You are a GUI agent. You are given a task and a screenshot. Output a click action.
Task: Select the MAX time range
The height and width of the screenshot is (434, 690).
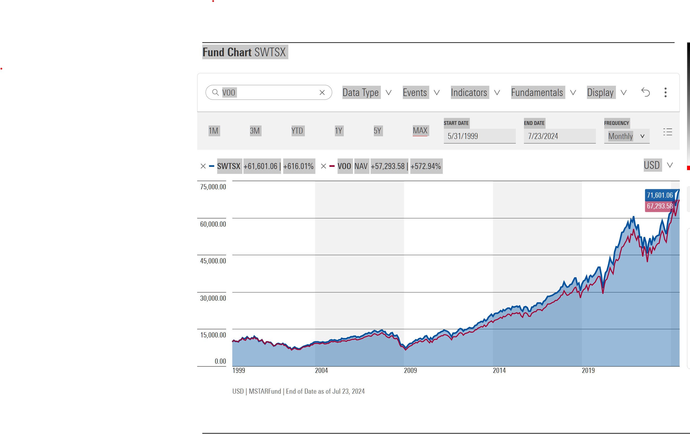[x=420, y=131]
